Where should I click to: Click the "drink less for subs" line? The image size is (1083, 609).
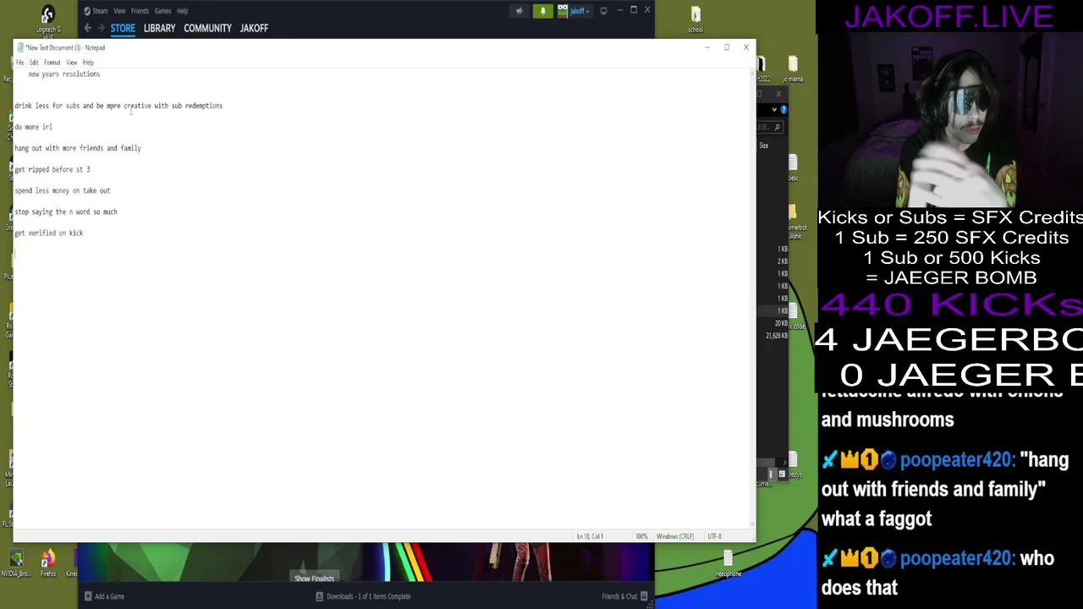click(118, 106)
